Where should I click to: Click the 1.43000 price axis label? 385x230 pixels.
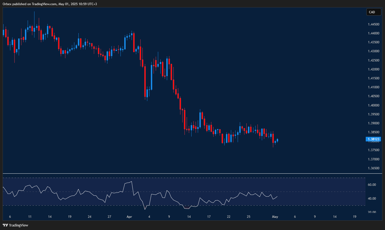pos(373,51)
